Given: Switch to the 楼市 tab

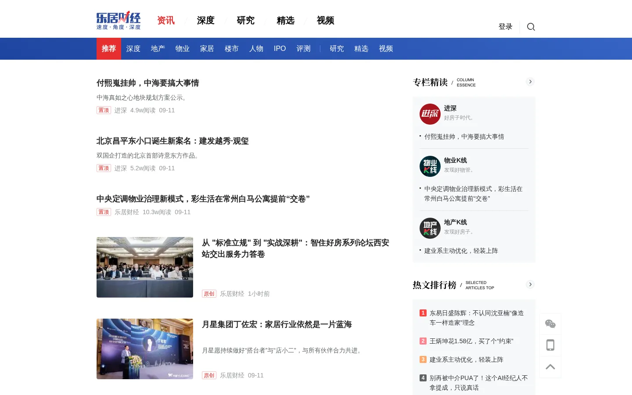Looking at the screenshot, I should click(x=232, y=49).
